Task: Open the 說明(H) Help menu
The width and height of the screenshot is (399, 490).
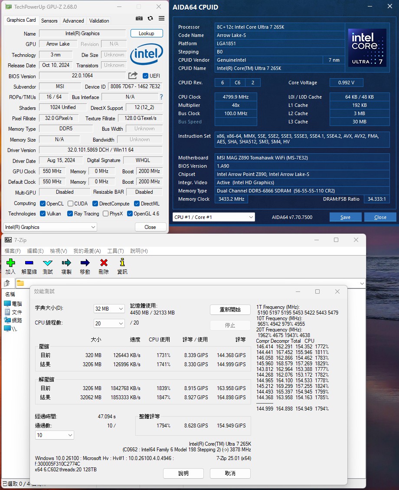Action: click(x=139, y=251)
